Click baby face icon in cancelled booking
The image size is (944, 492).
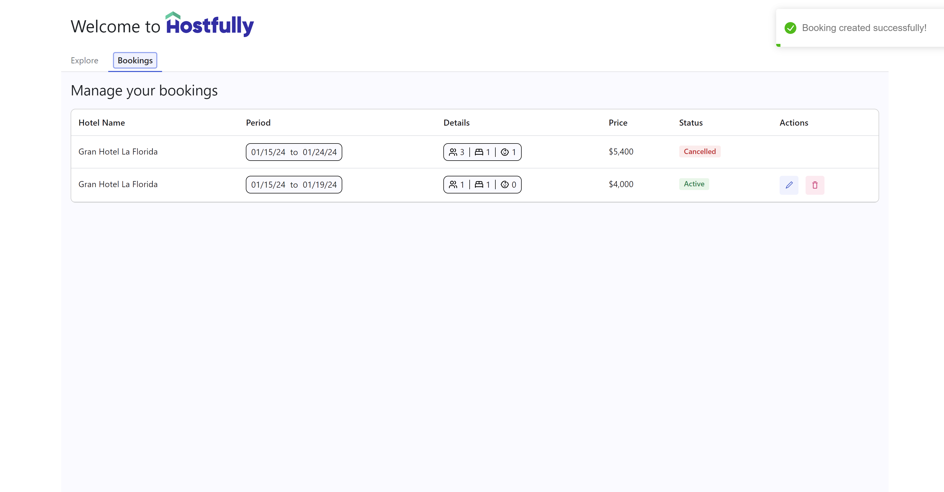click(x=505, y=152)
